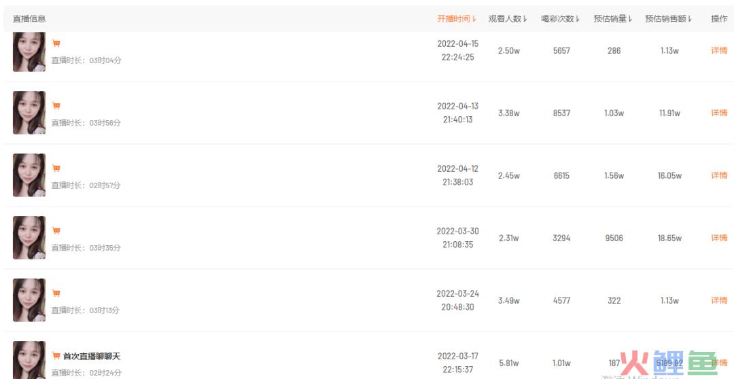The image size is (734, 379).
Task: Open the 首次直播聊聊天 livestream title
Action: click(x=92, y=356)
